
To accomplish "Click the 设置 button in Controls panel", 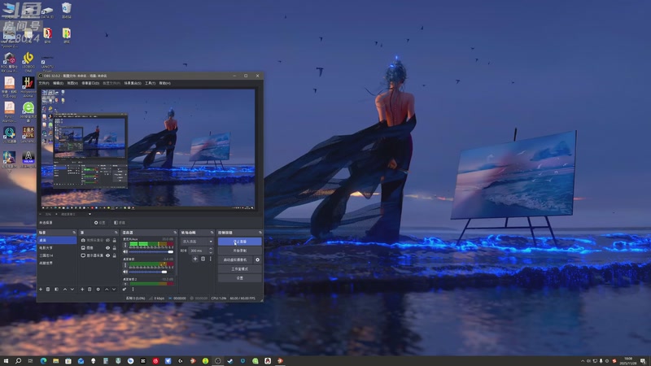I will [x=239, y=278].
